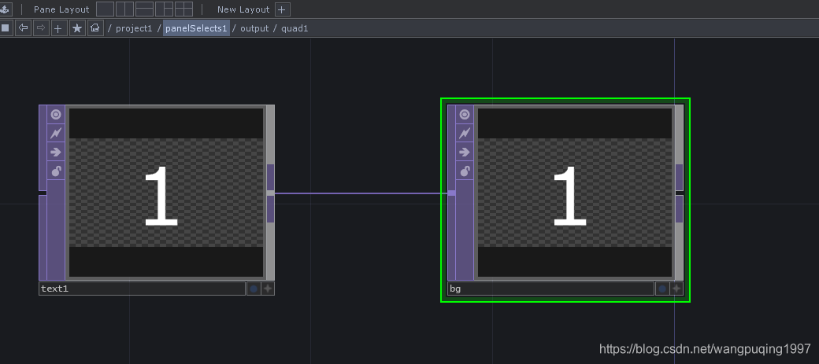Toggle the Viewer flag on bg node
Image resolution: width=819 pixels, height=364 pixels.
pyautogui.click(x=465, y=114)
